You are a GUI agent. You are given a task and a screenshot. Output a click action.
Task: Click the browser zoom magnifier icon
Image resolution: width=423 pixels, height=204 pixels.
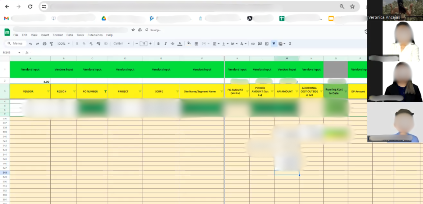(342, 7)
